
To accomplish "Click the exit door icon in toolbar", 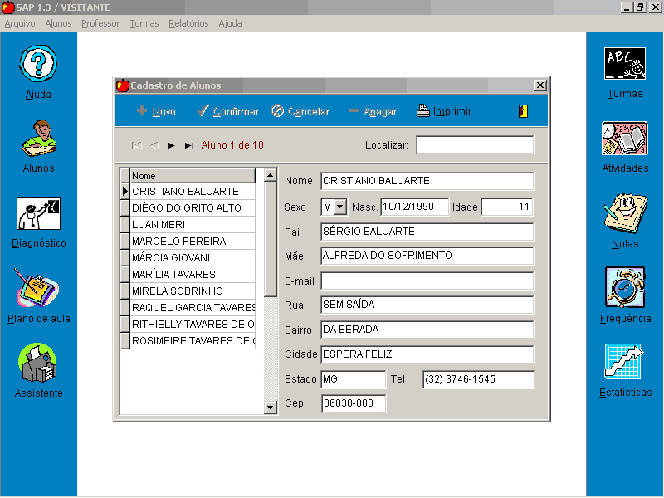I will (x=523, y=111).
